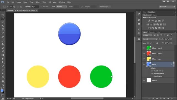The image size is (177, 100).
Task: Click the Refine Edge button
Action: [x=105, y=7]
